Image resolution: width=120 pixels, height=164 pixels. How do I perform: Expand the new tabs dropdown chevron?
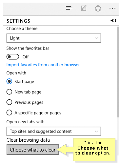[x=96, y=131]
